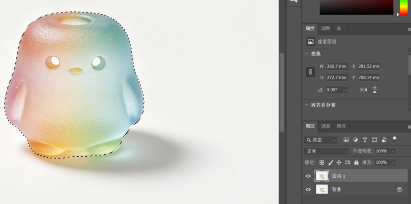Screen dimensions: 411x204
Task: Switch to the 属性 tab
Action: (310, 29)
